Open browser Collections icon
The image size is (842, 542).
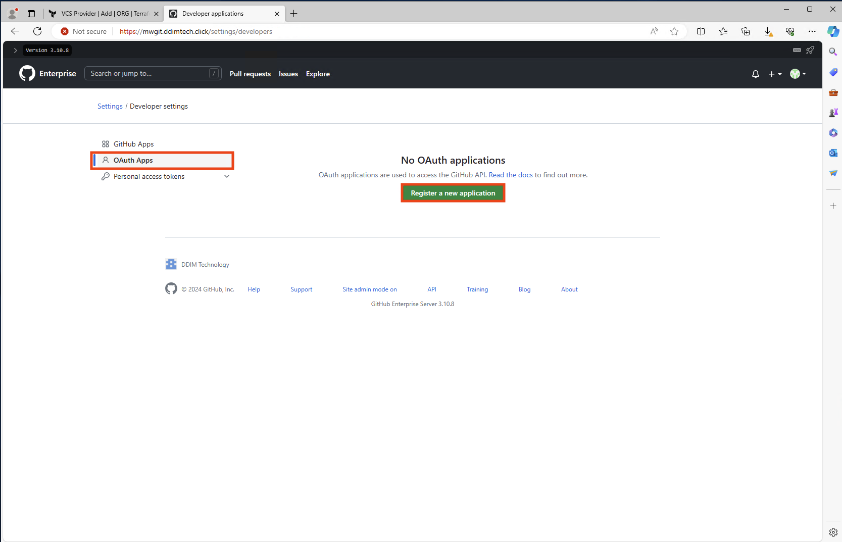746,31
